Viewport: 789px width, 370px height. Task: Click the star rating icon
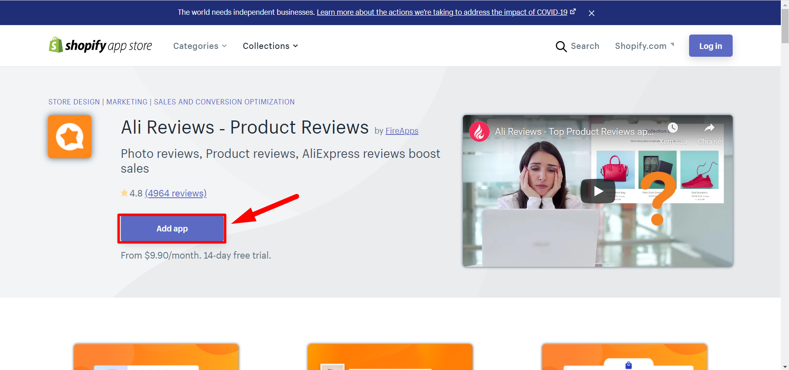coord(124,193)
